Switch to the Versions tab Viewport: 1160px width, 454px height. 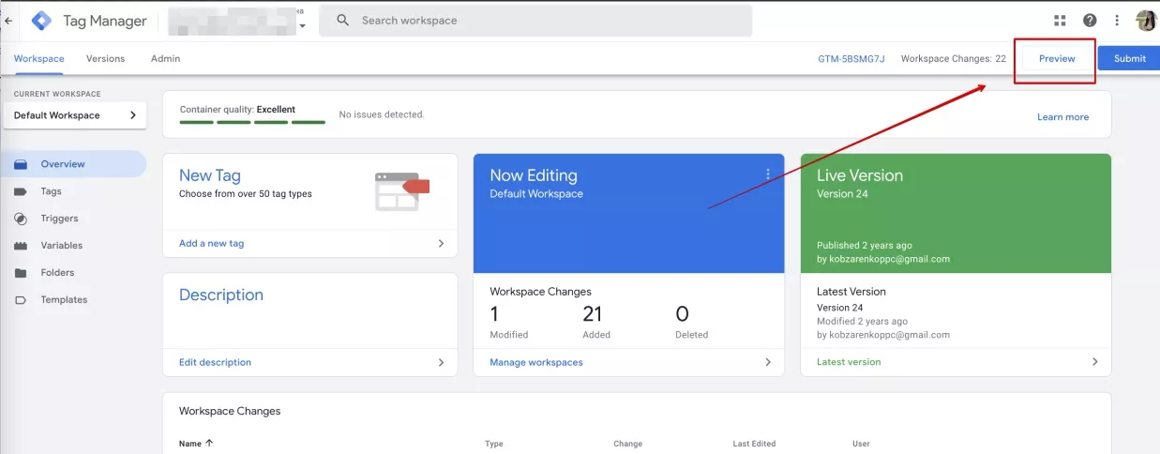105,58
